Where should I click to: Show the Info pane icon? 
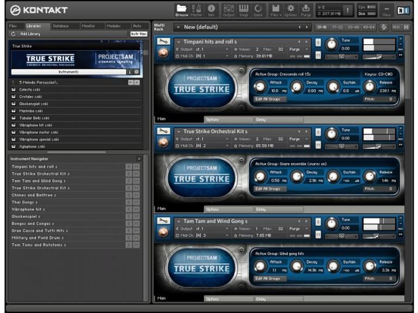tap(211, 10)
